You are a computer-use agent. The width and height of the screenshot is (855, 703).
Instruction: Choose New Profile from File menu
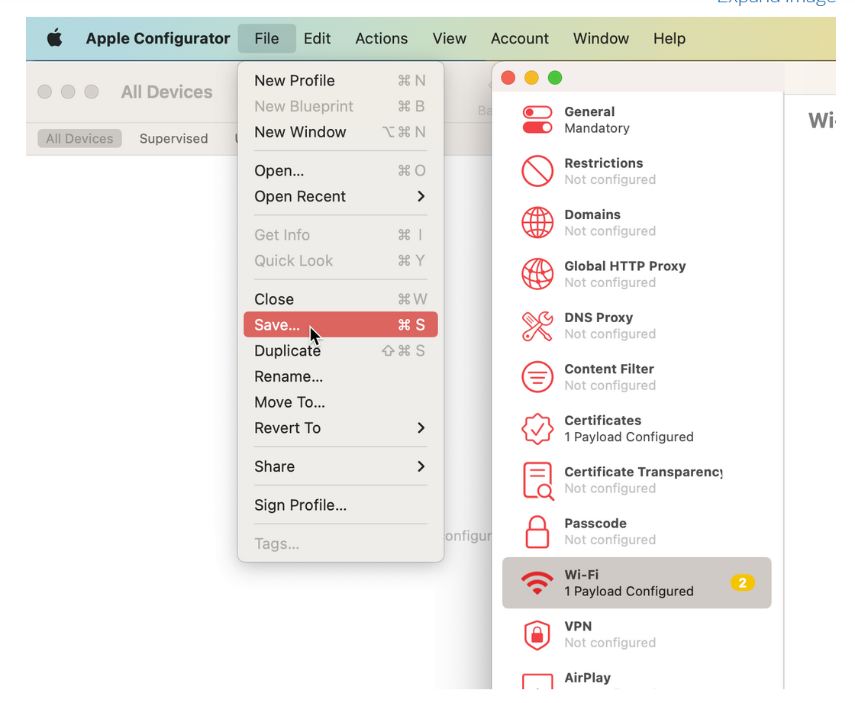tap(340, 81)
